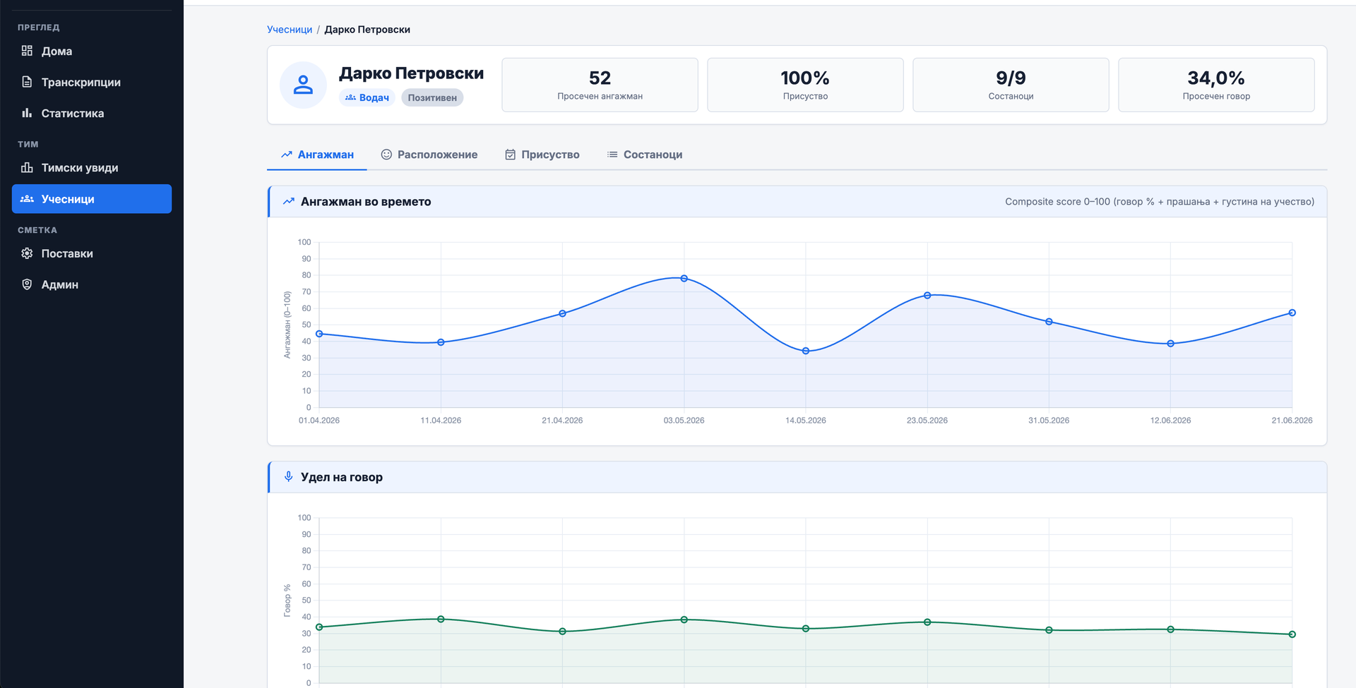Click the Учесници people icon in sidebar
The height and width of the screenshot is (688, 1356).
coord(27,199)
